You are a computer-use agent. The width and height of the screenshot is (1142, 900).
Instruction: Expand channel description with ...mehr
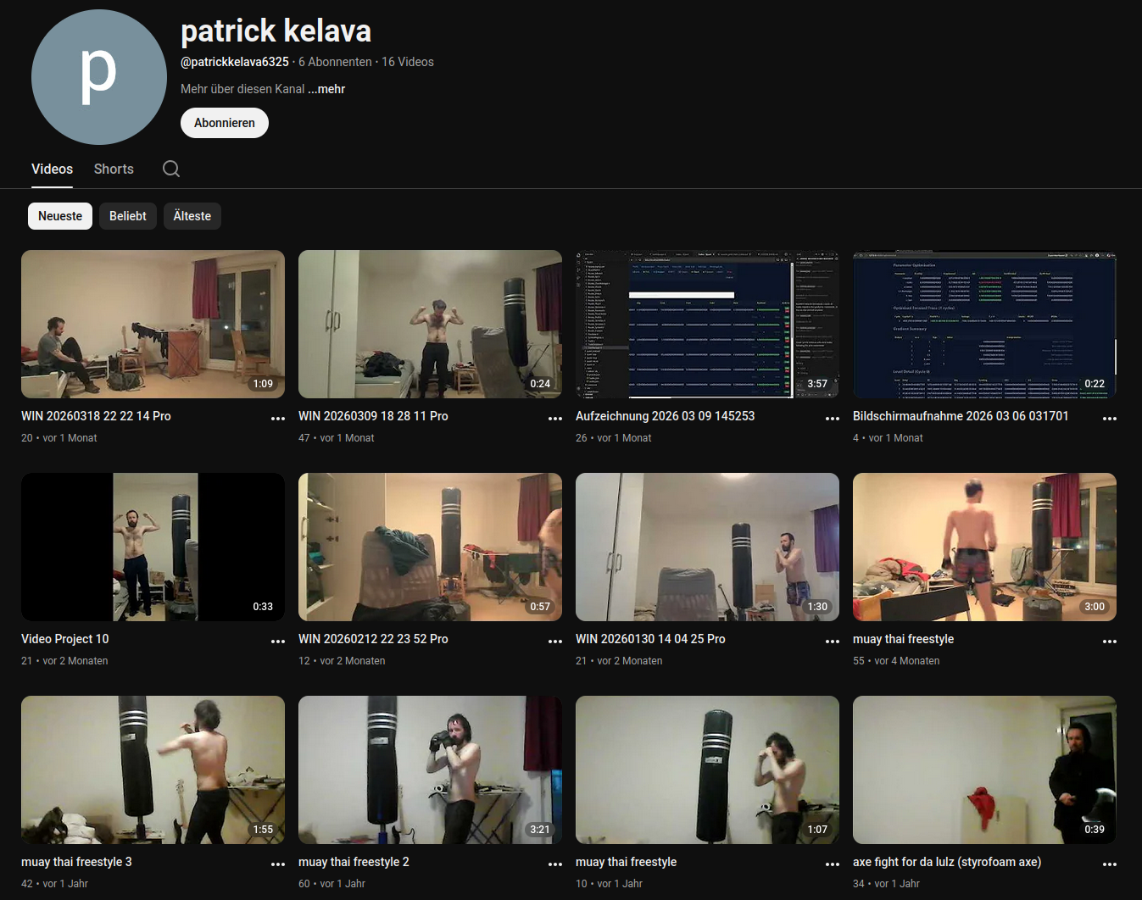[326, 89]
